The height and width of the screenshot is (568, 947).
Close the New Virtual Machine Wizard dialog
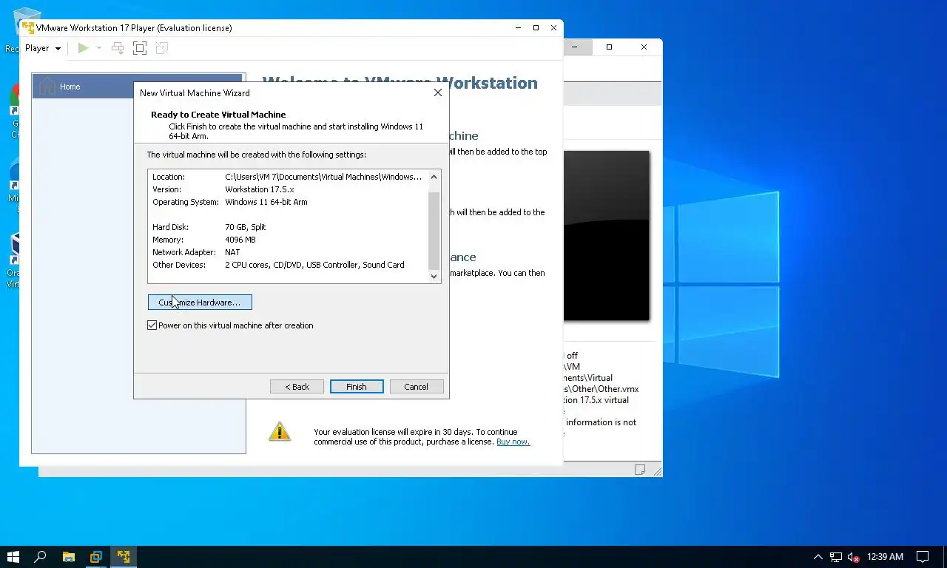click(x=437, y=92)
